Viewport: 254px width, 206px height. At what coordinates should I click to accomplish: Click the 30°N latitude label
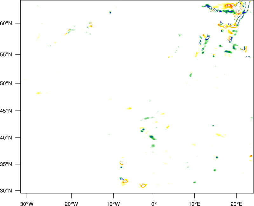point(6,191)
